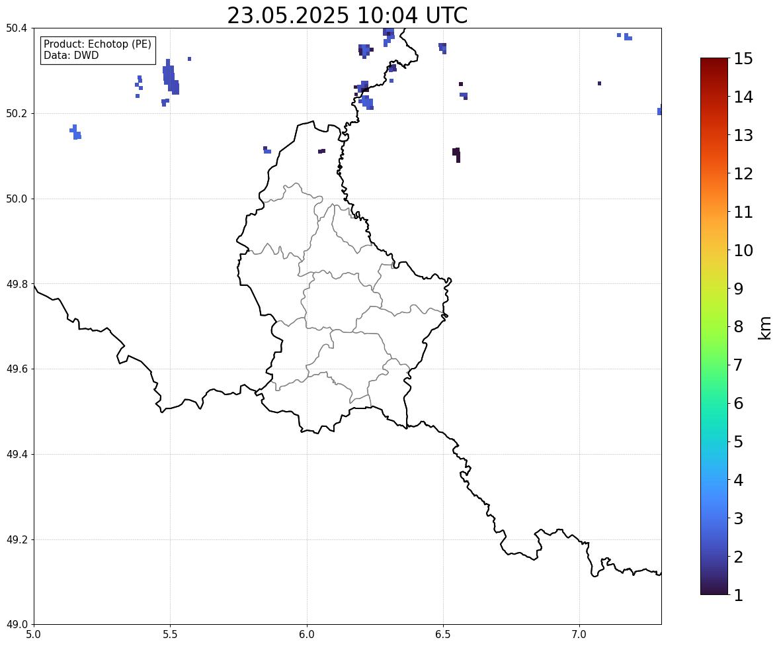
Task: Click the colorbar tick label 5
Action: (738, 441)
